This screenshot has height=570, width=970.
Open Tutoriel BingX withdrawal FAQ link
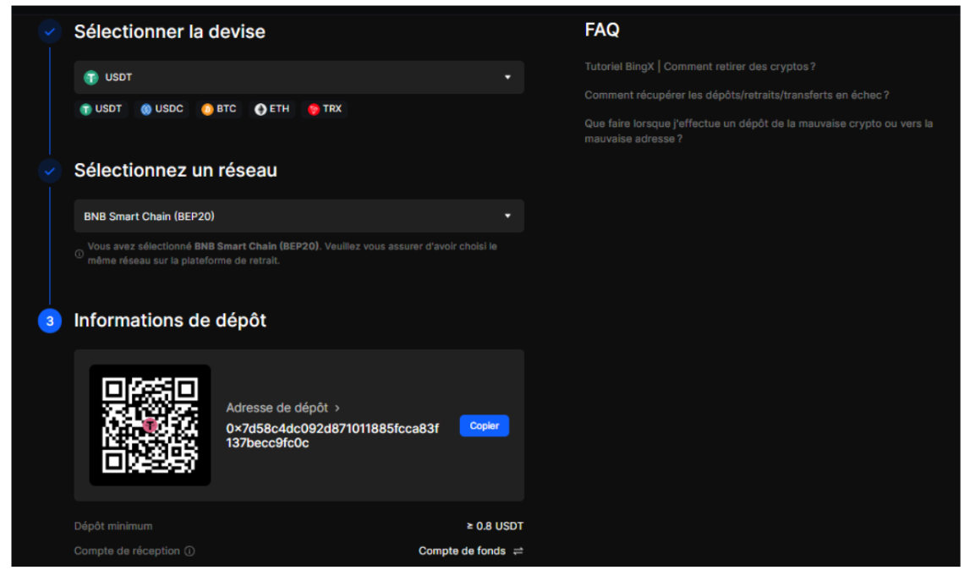click(699, 66)
